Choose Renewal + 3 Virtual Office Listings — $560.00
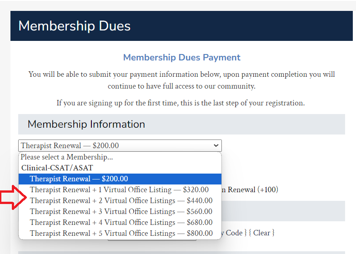Image resolution: width=356 pixels, height=254 pixels. click(121, 211)
